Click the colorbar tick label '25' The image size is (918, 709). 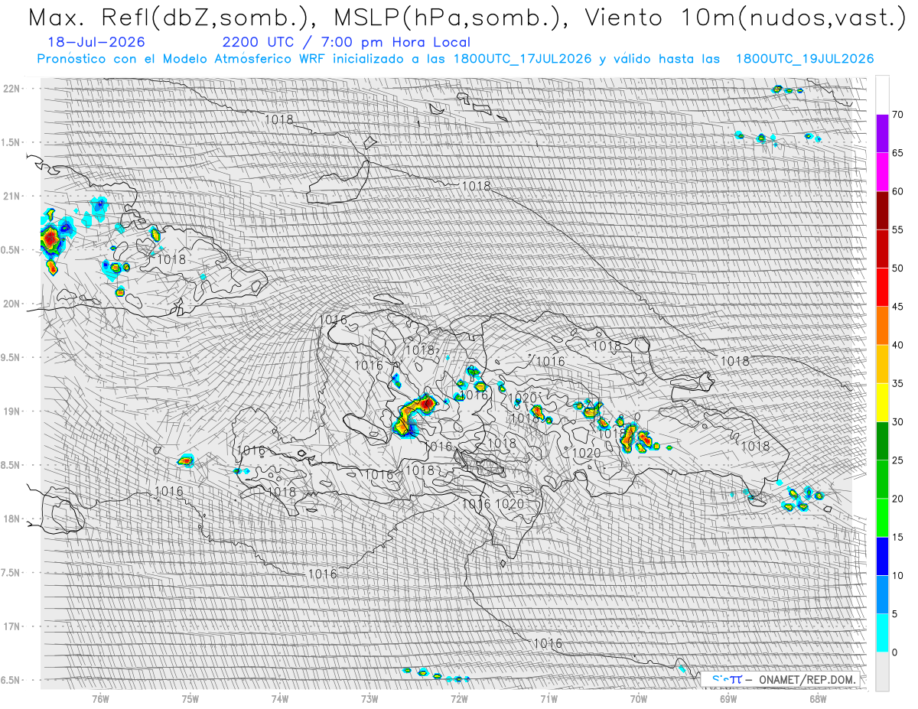pos(897,460)
